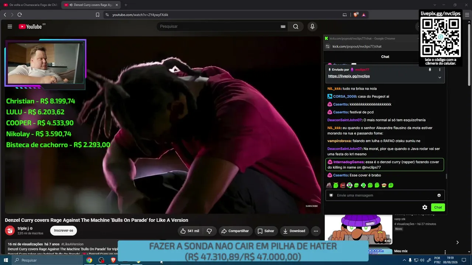Go to the YouTube home logo
The height and width of the screenshot is (265, 472).
pos(30,26)
